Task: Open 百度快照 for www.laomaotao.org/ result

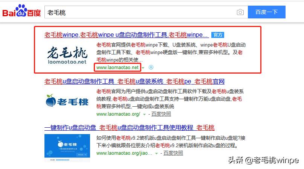Action: 161,114
